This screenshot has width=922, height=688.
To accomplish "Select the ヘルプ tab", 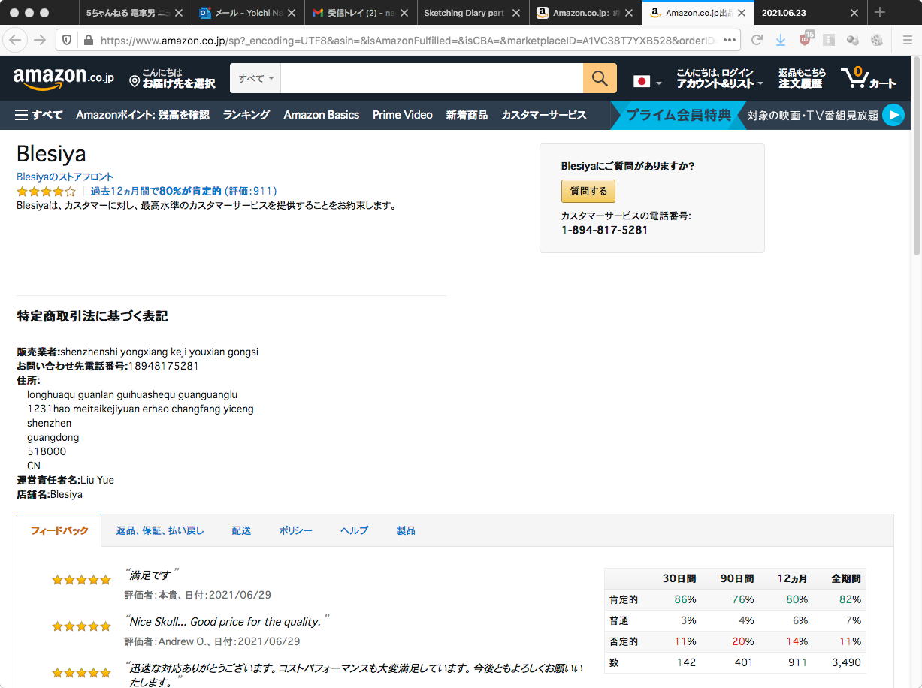I will pyautogui.click(x=354, y=530).
